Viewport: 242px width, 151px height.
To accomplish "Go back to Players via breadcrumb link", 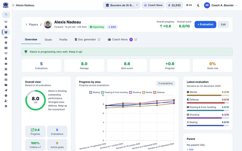I will (32, 24).
